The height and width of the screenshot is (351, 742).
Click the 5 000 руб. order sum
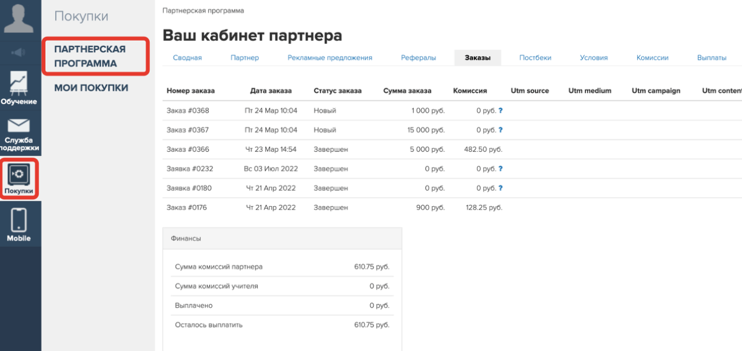[x=428, y=149]
